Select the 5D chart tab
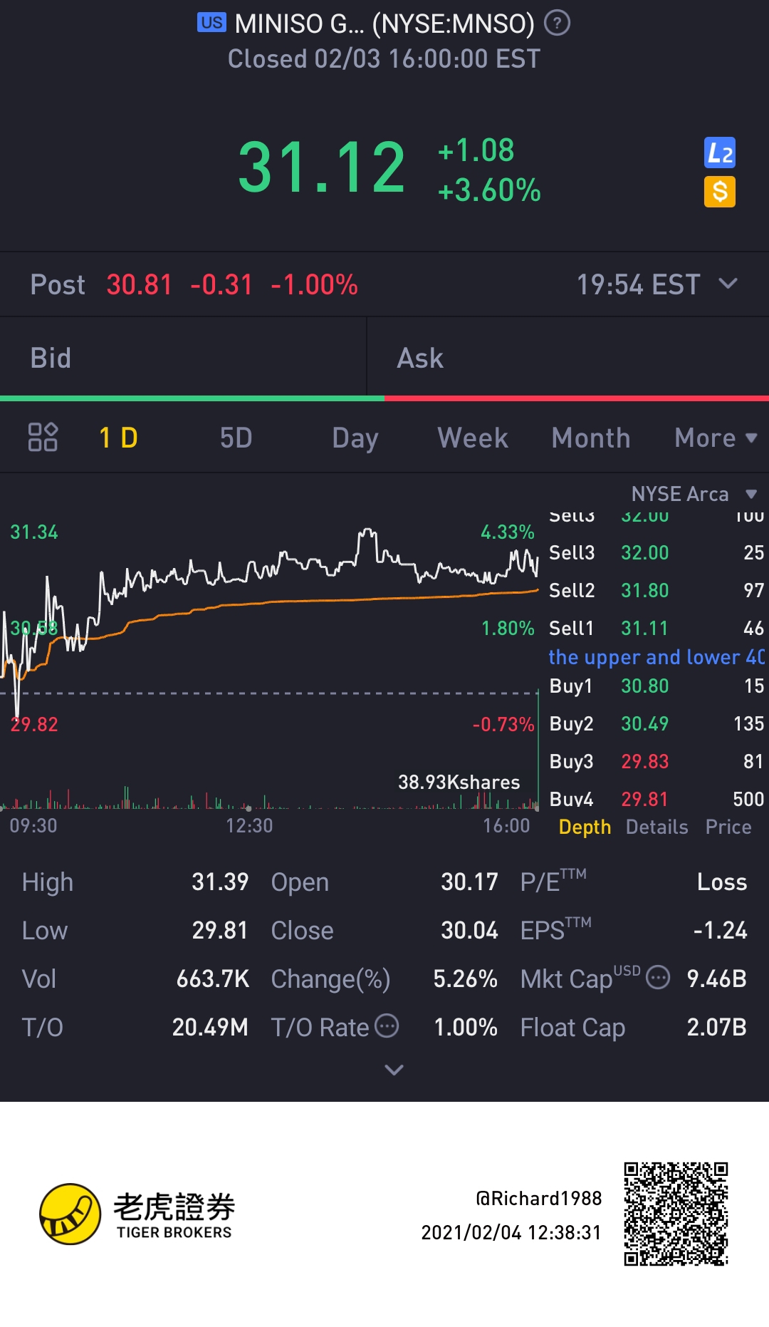Image resolution: width=769 pixels, height=1327 pixels. pos(236,438)
